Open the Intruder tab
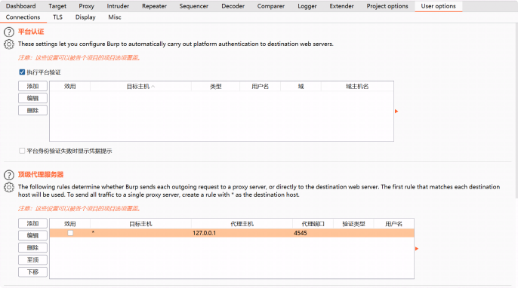This screenshot has height=288, width=518. tap(118, 6)
